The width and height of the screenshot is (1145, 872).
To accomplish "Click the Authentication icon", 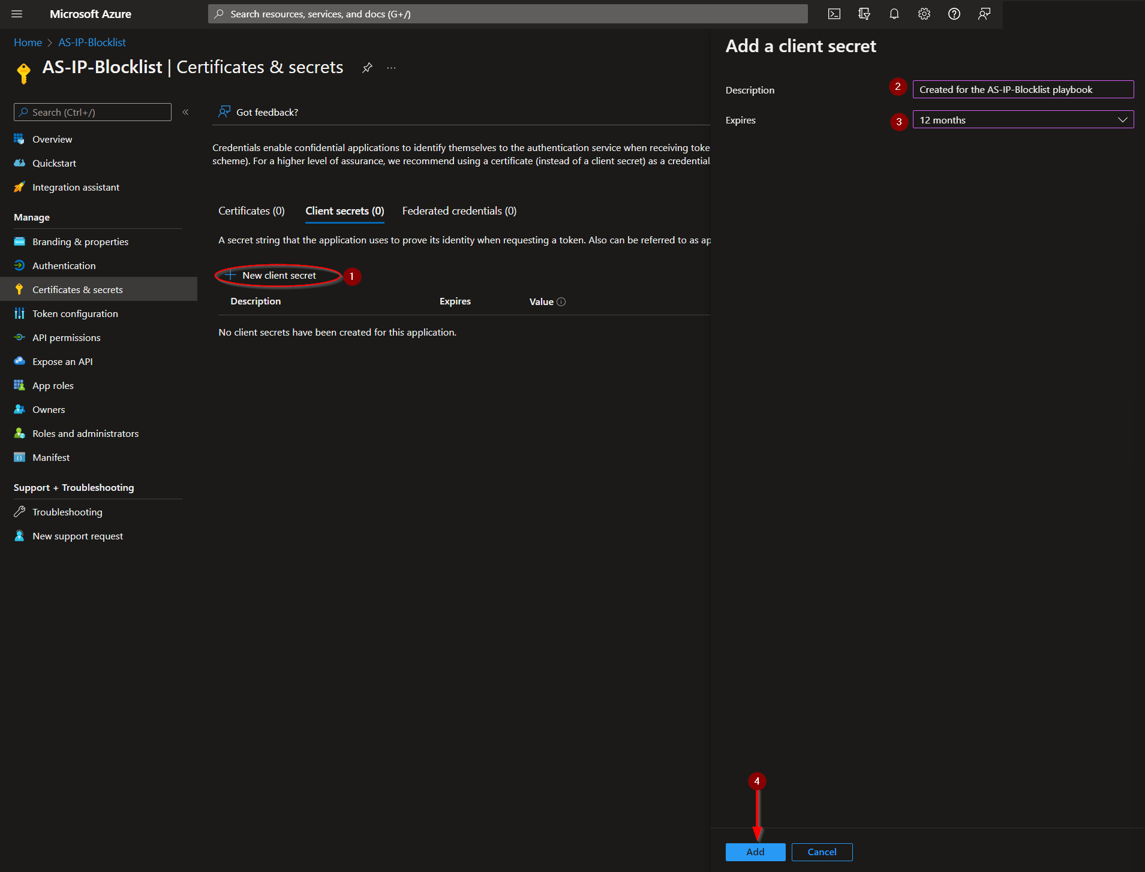I will pos(19,265).
